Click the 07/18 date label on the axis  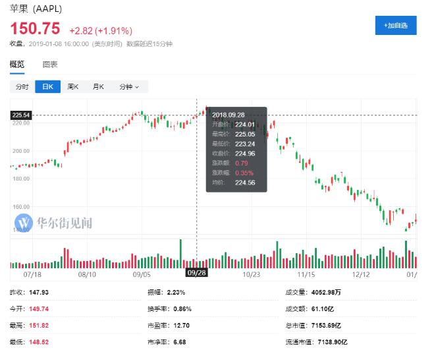pyautogui.click(x=32, y=272)
